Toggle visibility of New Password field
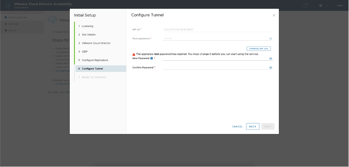Screen dimensions: 349x167 pos(271,58)
